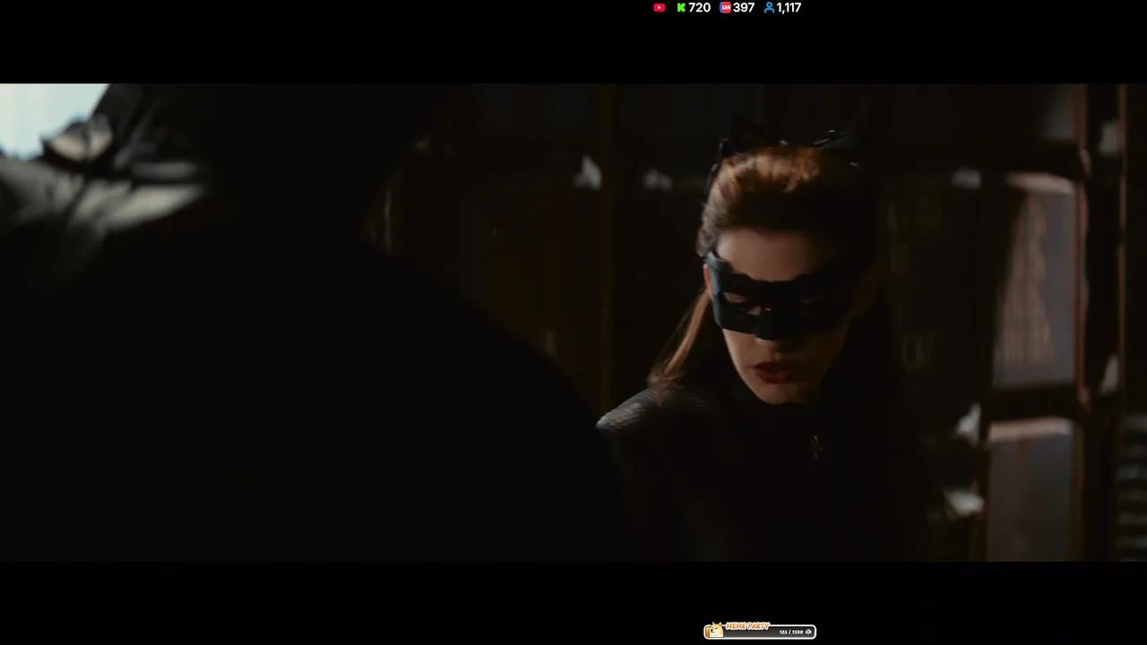
Task: Click the Kick viewer count 720
Action: pos(700,7)
